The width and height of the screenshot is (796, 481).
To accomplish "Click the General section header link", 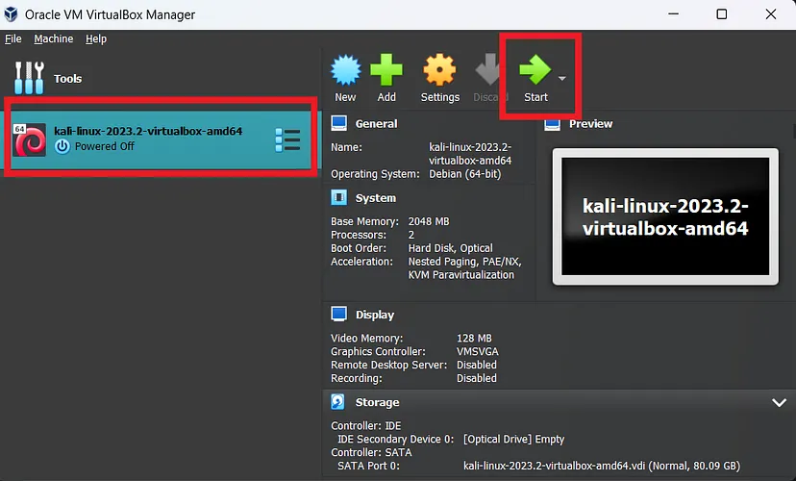I will (376, 123).
